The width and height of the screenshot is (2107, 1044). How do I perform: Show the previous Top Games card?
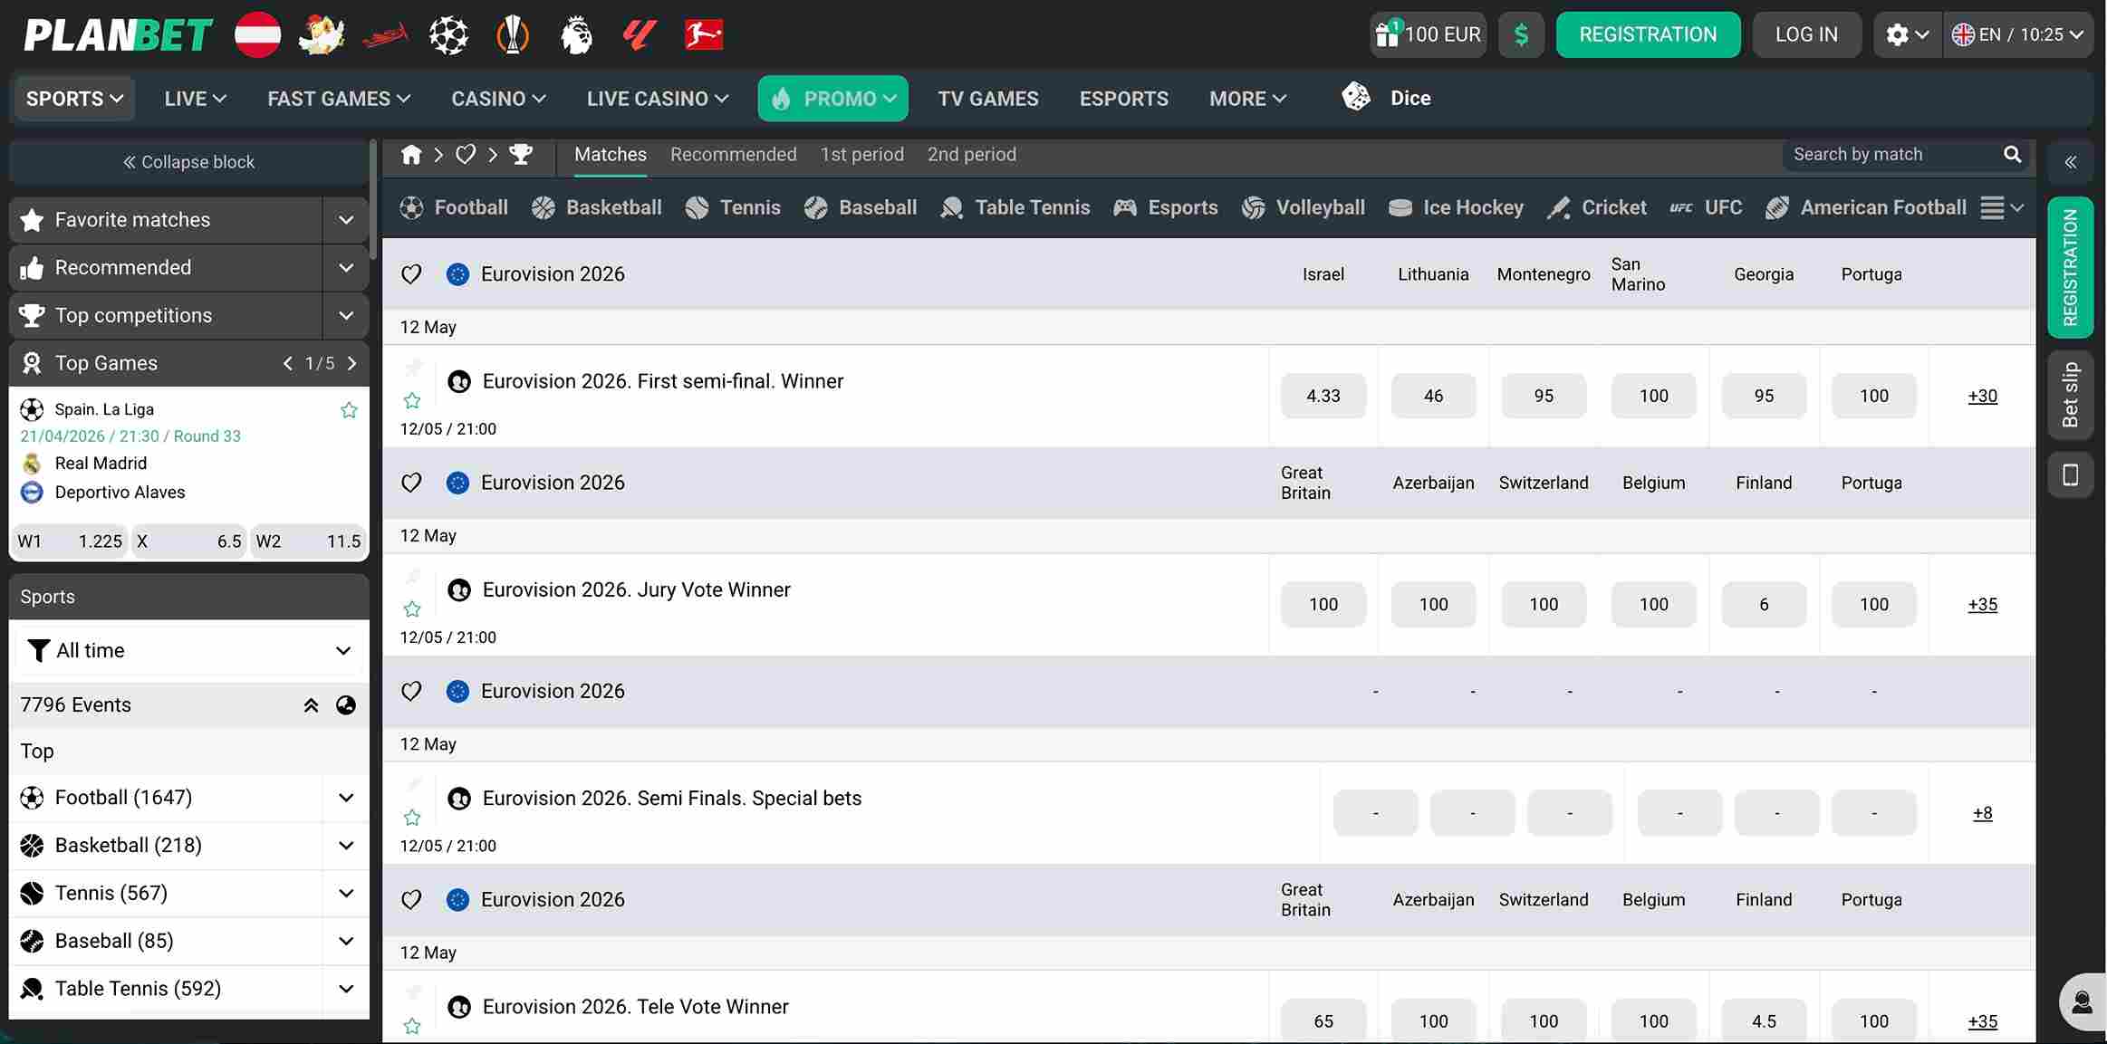click(287, 363)
